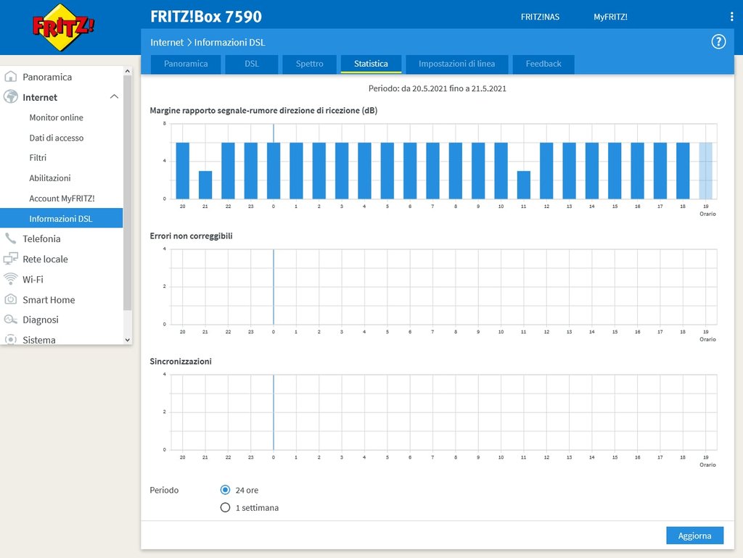Open the help question mark icon
This screenshot has height=558, width=743.
pyautogui.click(x=718, y=41)
